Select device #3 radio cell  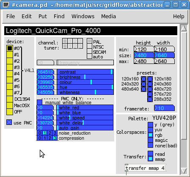(x=10, y=67)
